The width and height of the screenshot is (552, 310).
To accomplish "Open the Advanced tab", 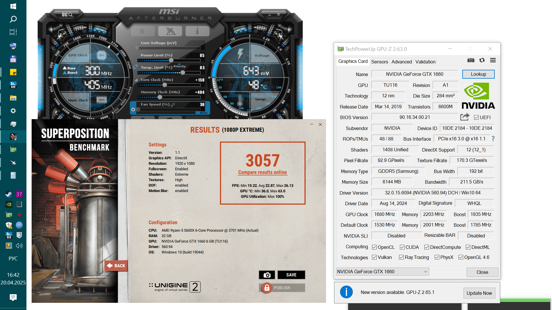I will coord(401,62).
